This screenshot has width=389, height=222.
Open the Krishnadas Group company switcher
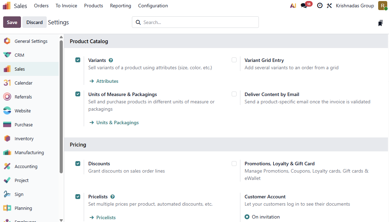pyautogui.click(x=355, y=6)
